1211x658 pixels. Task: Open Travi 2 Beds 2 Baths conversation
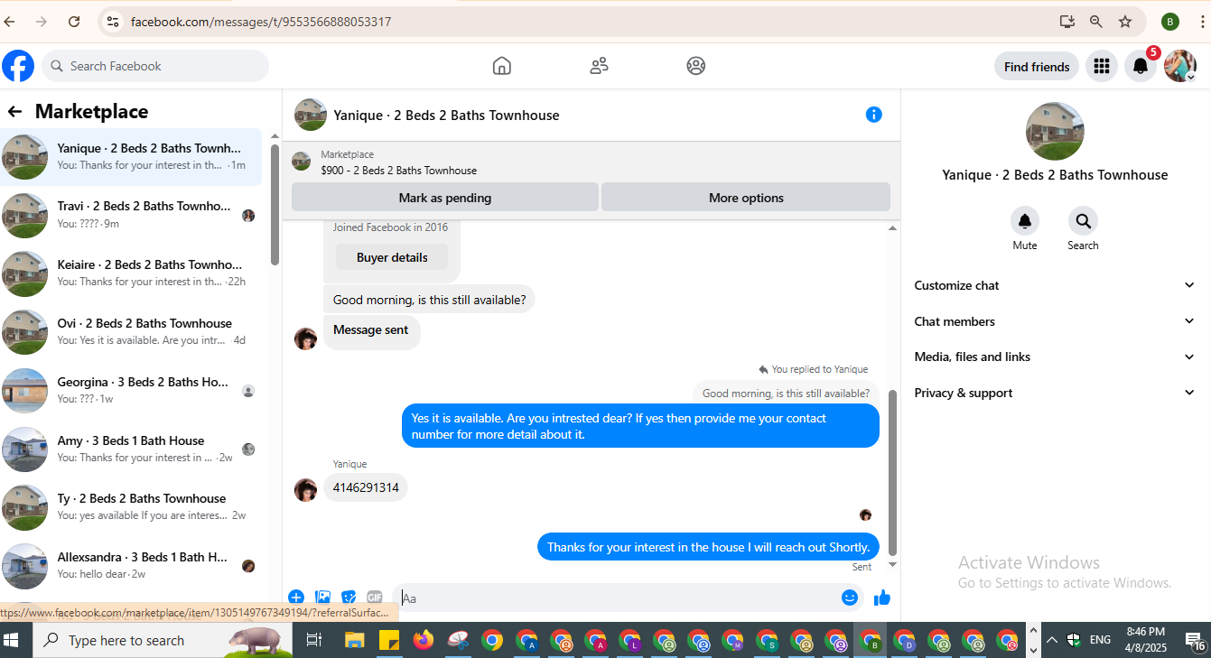click(x=132, y=215)
